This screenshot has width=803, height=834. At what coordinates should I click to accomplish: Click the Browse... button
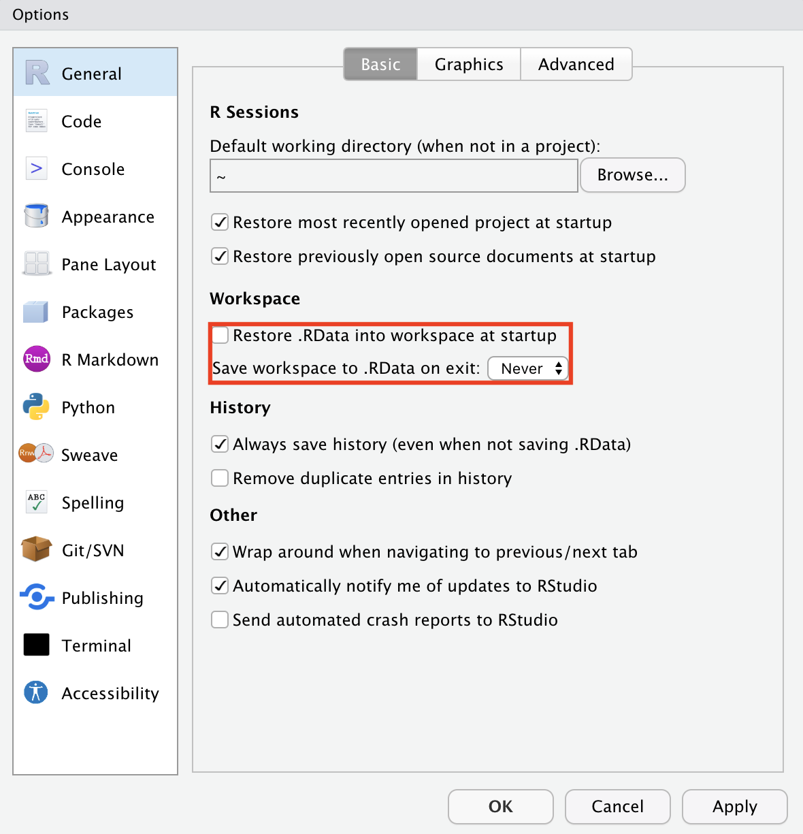coord(633,175)
